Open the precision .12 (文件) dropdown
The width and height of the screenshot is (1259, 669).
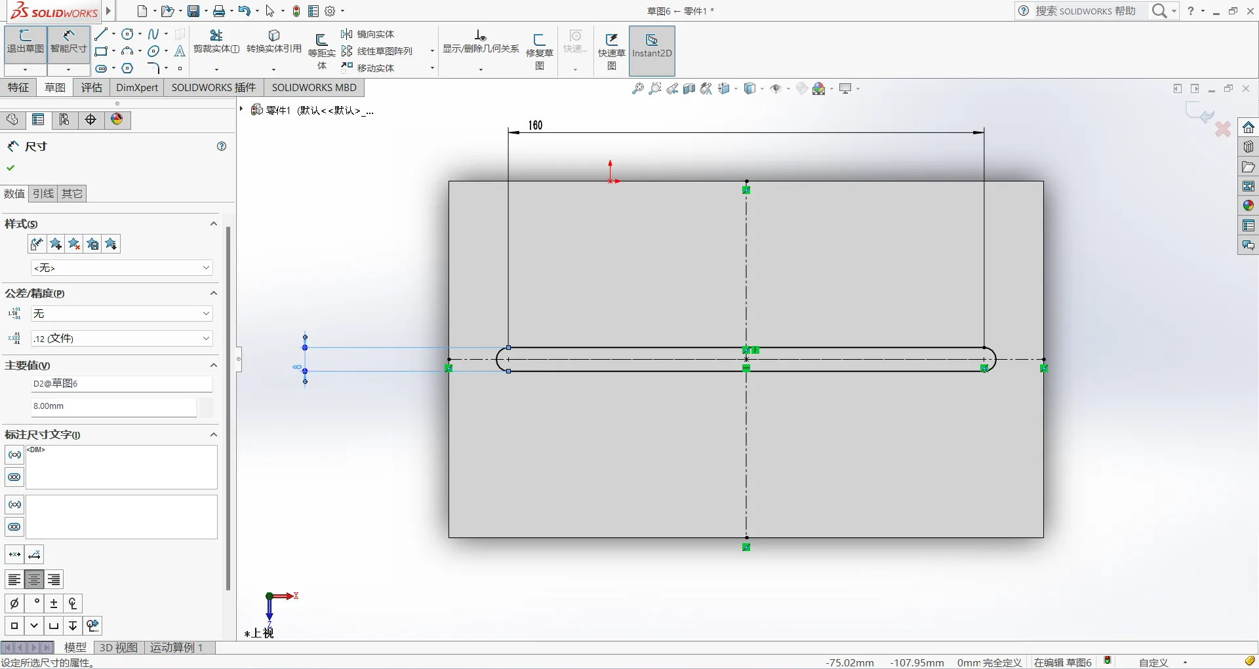pos(122,339)
